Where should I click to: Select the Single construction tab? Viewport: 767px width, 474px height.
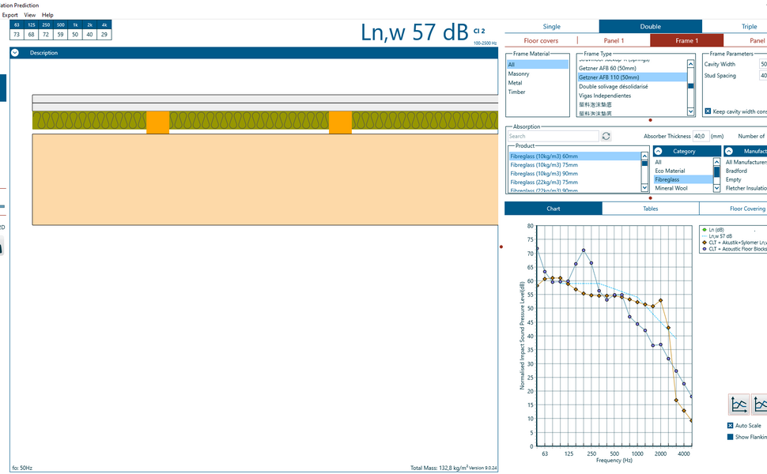[x=551, y=27]
